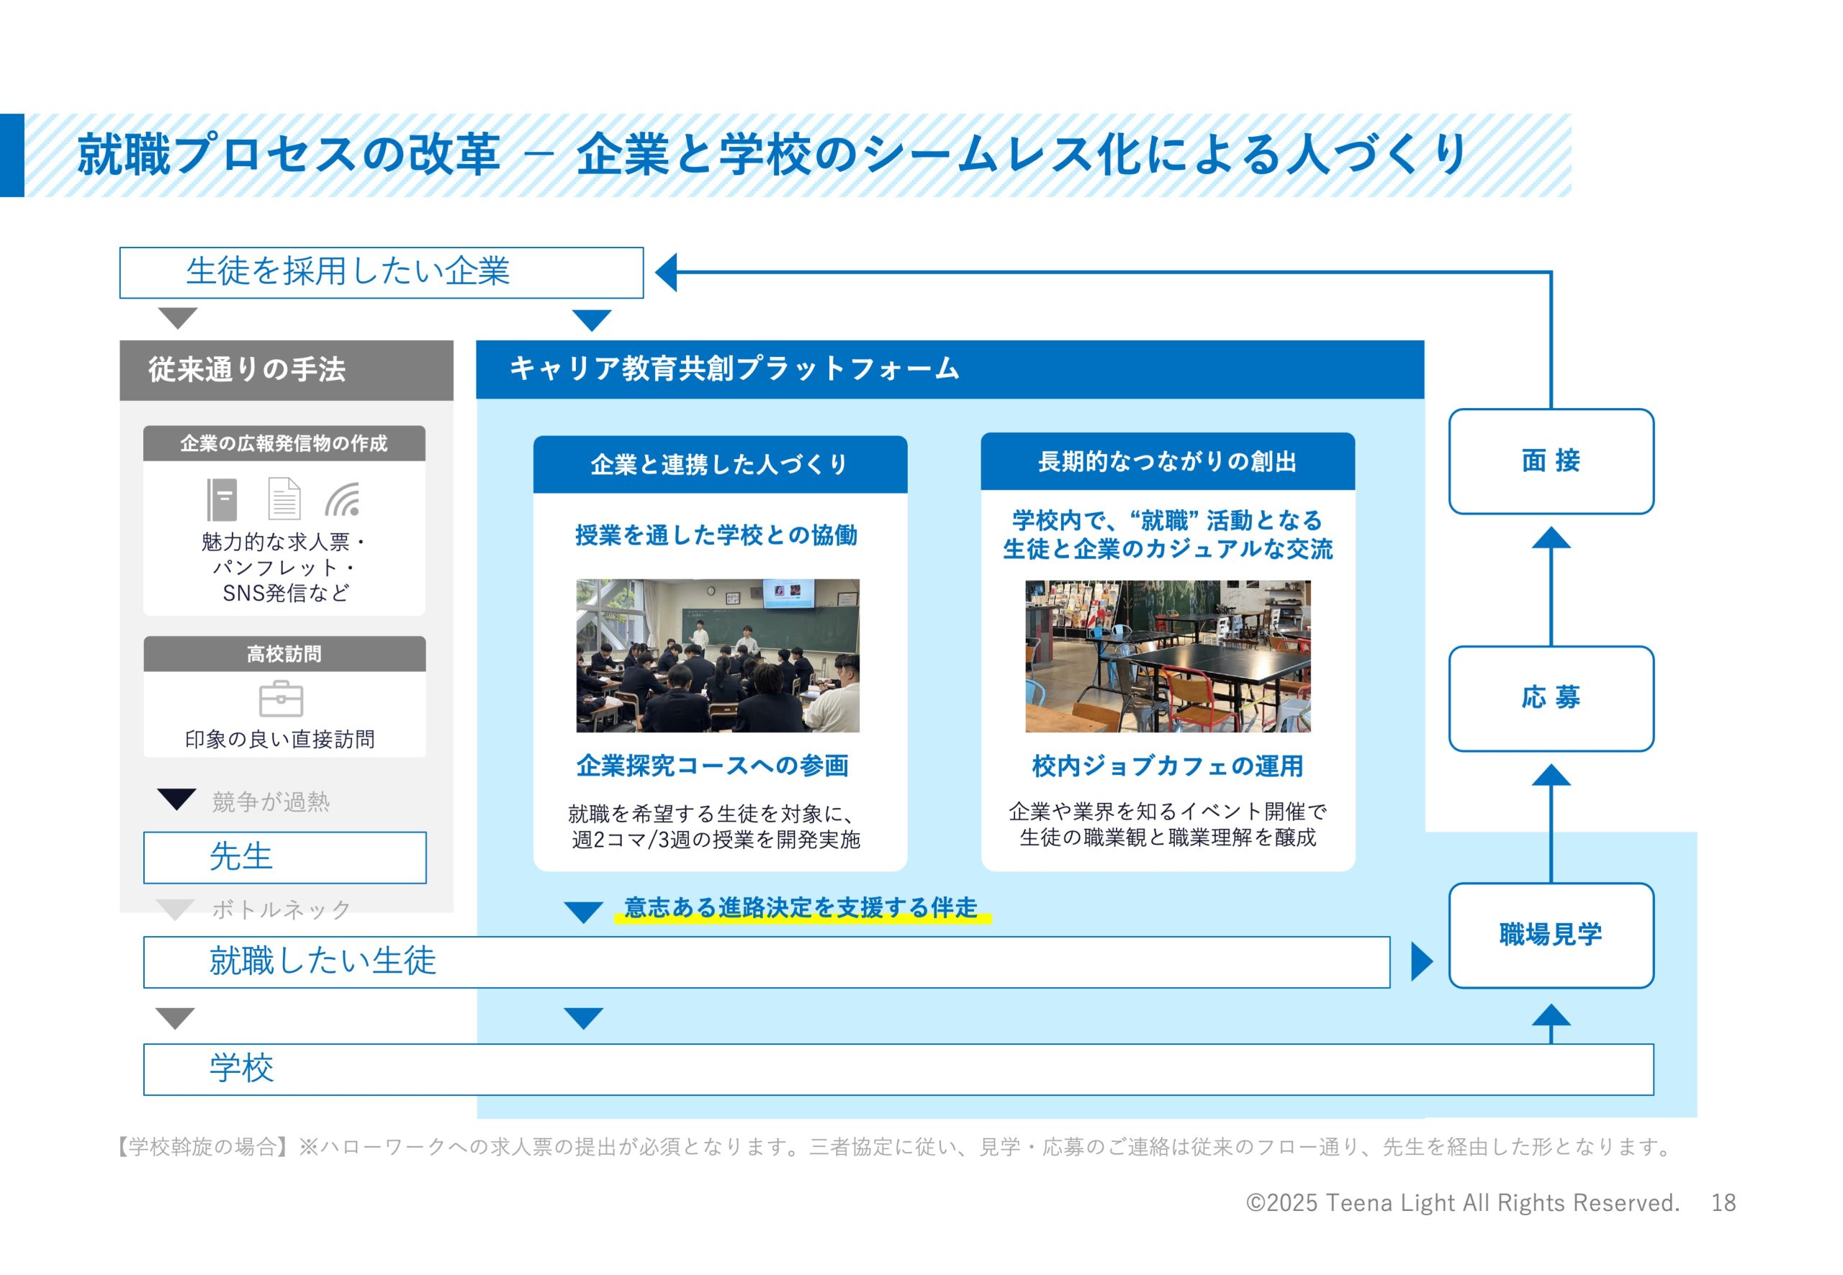This screenshot has width=1843, height=1275.
Task: Click the wireless signal icon for SNS発信
Action: tap(342, 499)
